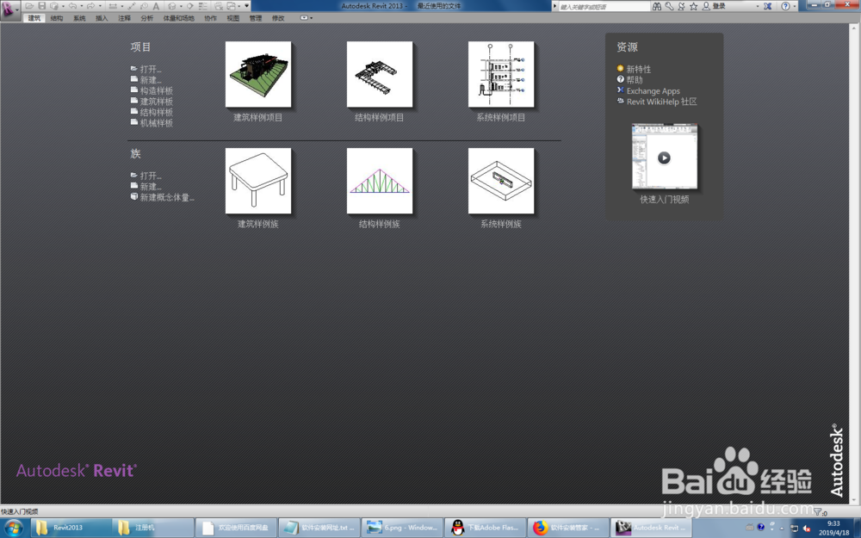Image resolution: width=861 pixels, height=538 pixels.
Task: Click the Help question mark icon
Action: pos(786,6)
